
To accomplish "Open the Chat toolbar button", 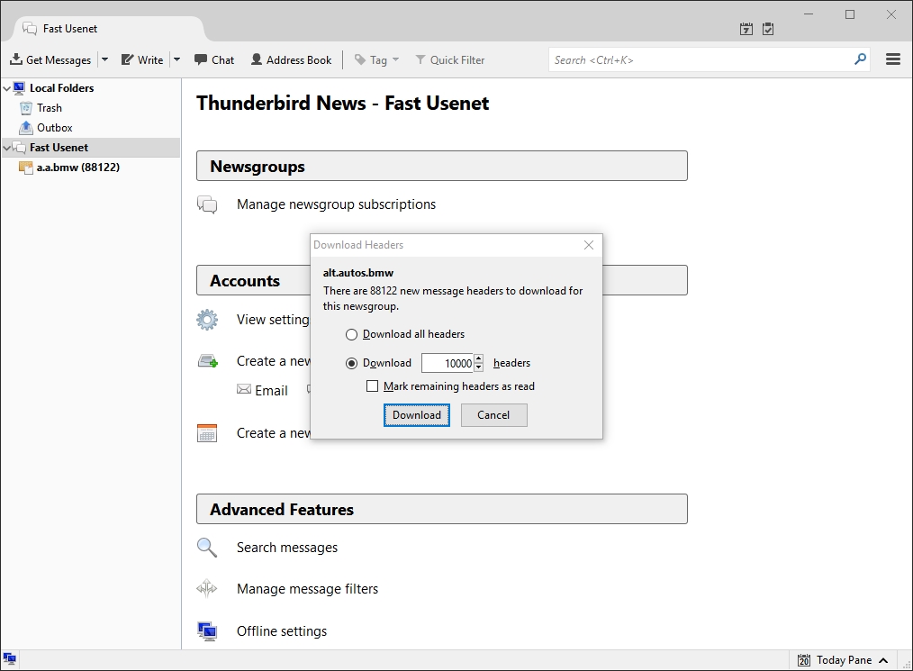I will coord(214,59).
